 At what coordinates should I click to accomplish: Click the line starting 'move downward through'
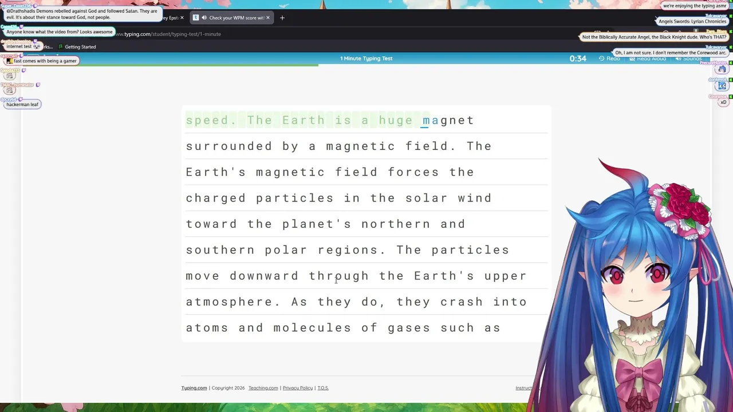(x=356, y=276)
